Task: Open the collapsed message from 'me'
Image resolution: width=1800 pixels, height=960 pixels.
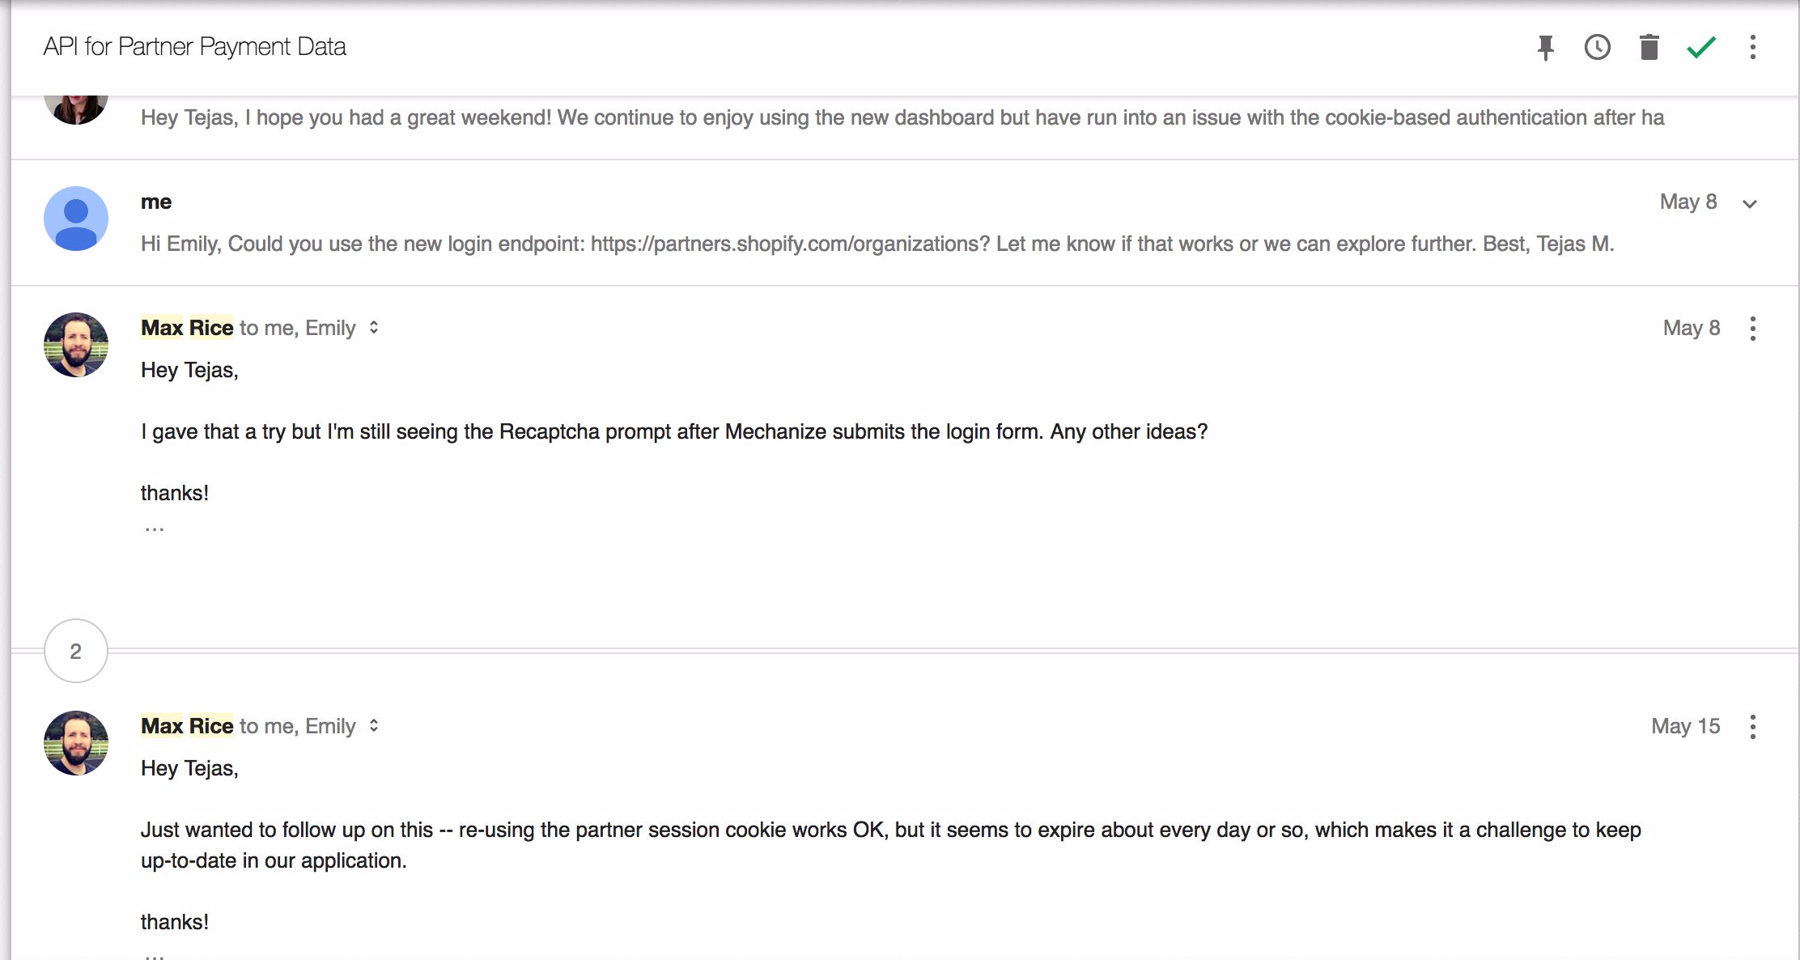Action: (905, 223)
